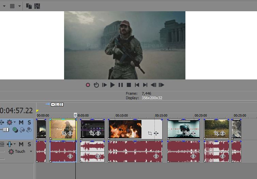Step to the previous frame

(153, 85)
